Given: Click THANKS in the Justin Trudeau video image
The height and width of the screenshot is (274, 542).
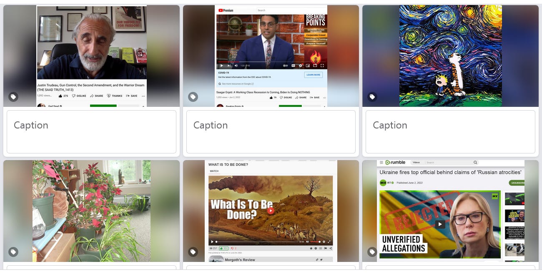Looking at the screenshot, I should pos(115,96).
